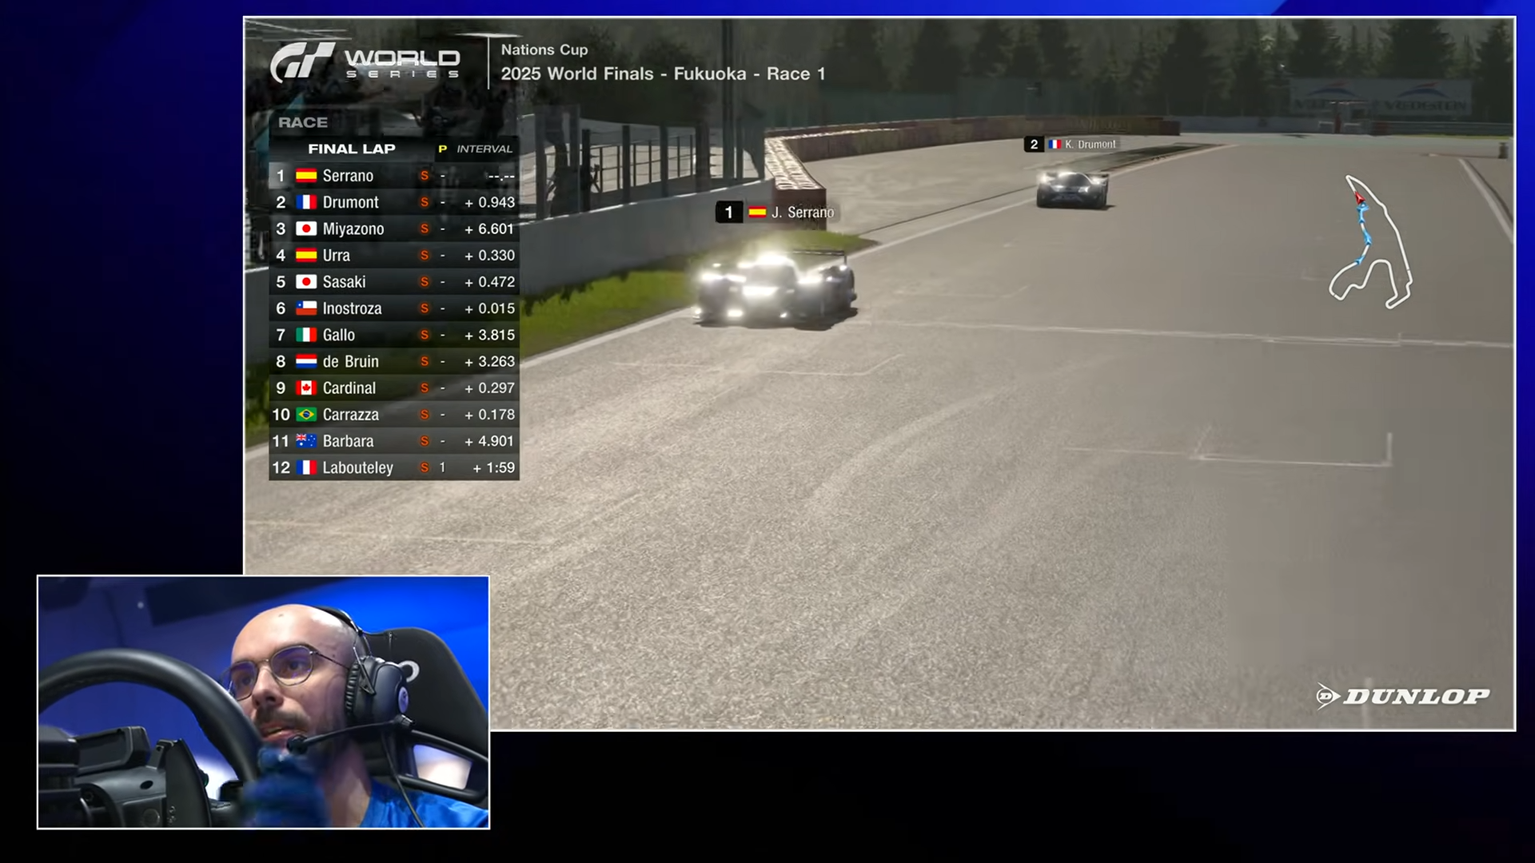
Task: Click the Australian flag beside Barbara
Action: tap(306, 441)
